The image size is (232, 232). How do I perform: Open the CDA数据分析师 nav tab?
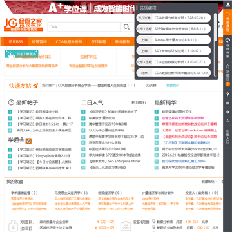(69, 41)
